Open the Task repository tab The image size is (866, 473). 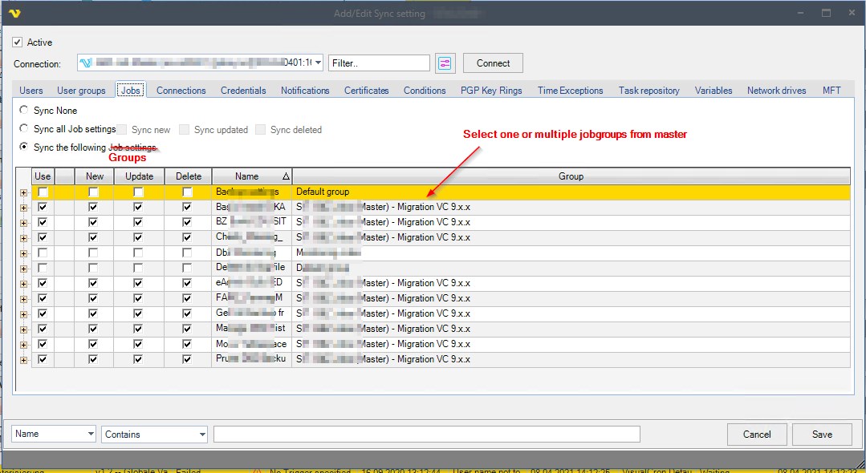[x=648, y=91]
